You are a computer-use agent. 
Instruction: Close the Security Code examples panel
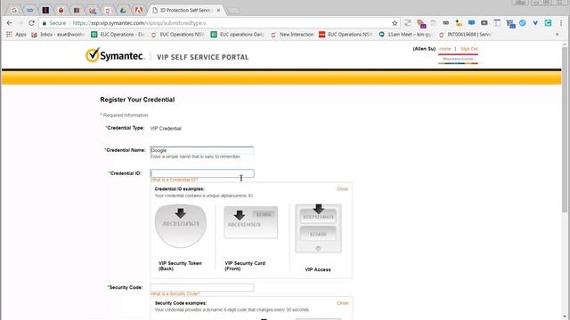pyautogui.click(x=342, y=303)
